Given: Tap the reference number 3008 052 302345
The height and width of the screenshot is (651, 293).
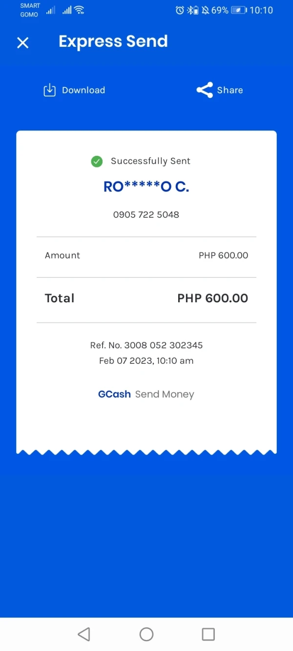Looking at the screenshot, I should pos(163,345).
